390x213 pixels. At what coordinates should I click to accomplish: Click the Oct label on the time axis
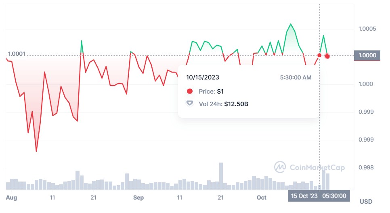[262, 198]
